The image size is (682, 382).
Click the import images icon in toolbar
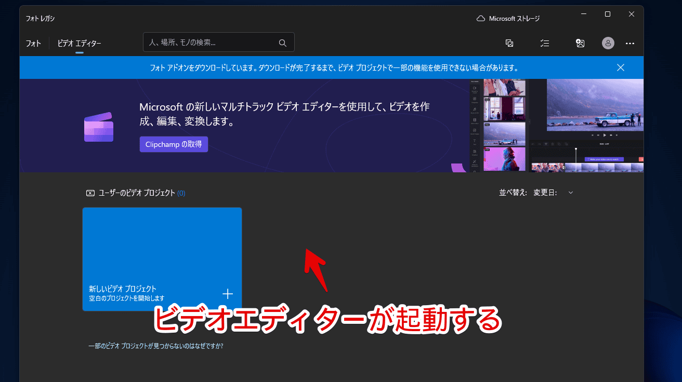coord(509,44)
